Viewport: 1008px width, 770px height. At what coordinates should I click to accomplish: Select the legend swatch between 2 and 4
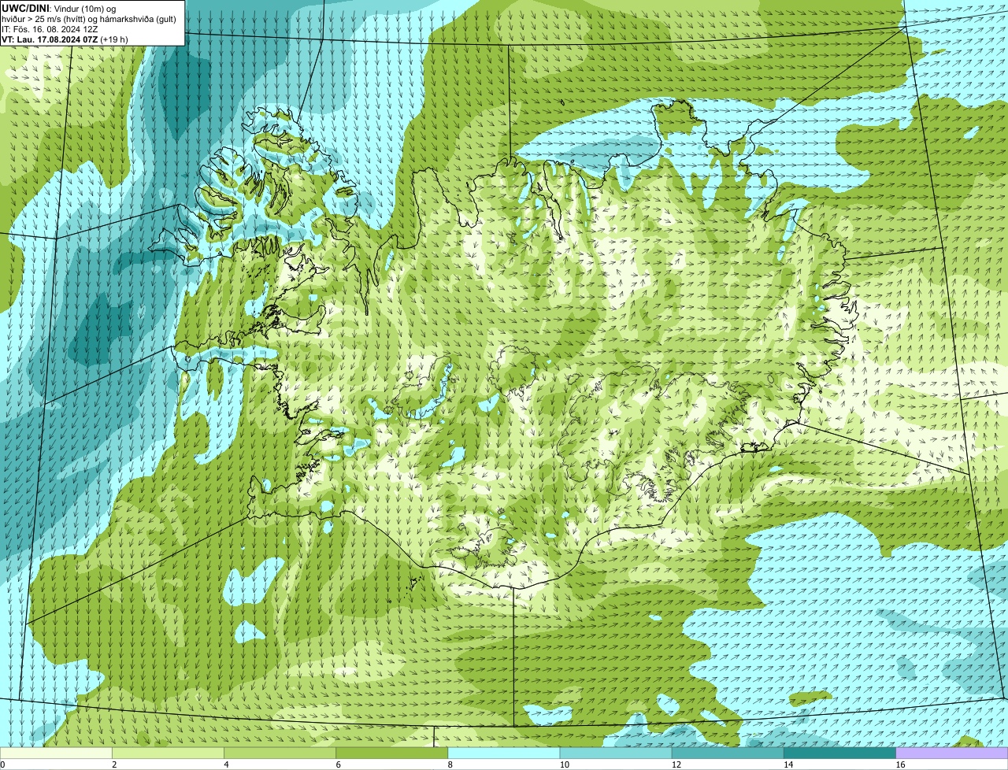168,753
